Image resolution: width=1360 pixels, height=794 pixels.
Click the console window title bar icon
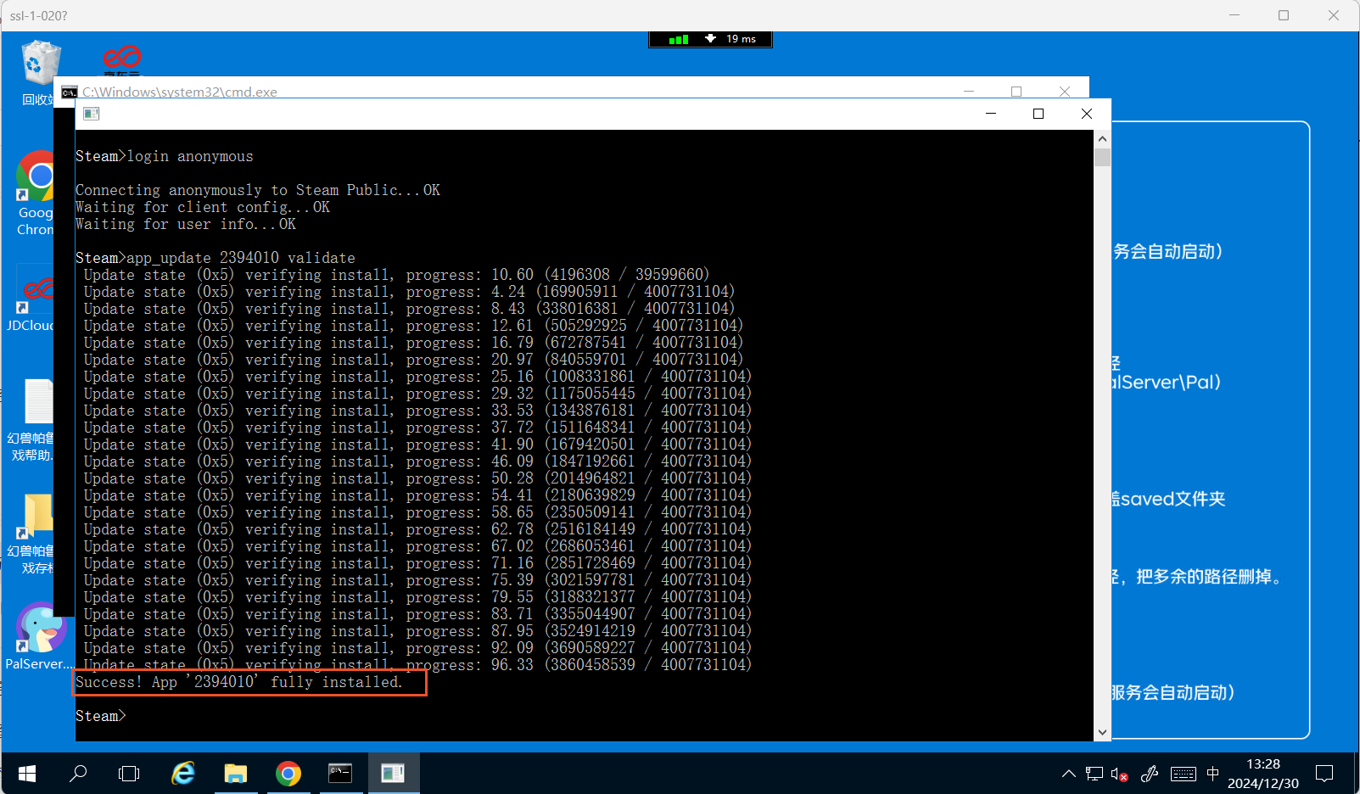coord(92,114)
